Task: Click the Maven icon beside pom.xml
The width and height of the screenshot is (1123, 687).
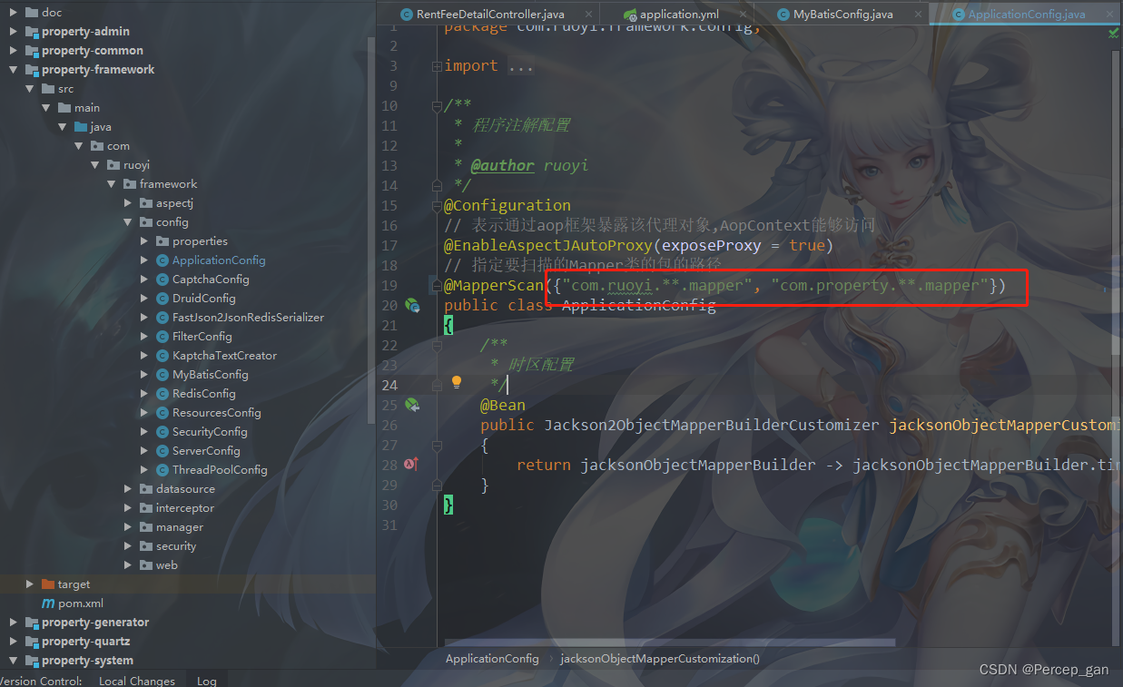Action: click(x=48, y=604)
